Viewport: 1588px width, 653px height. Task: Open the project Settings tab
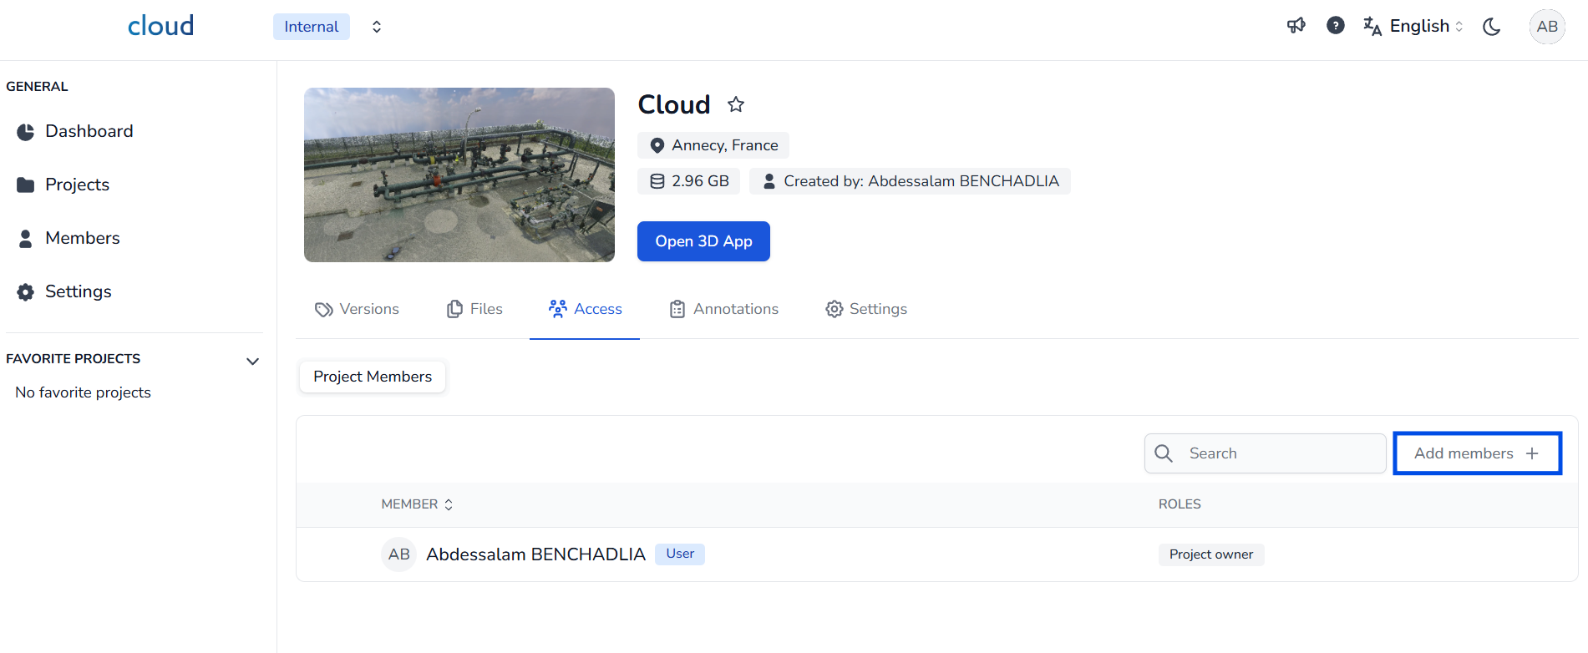pyautogui.click(x=866, y=309)
